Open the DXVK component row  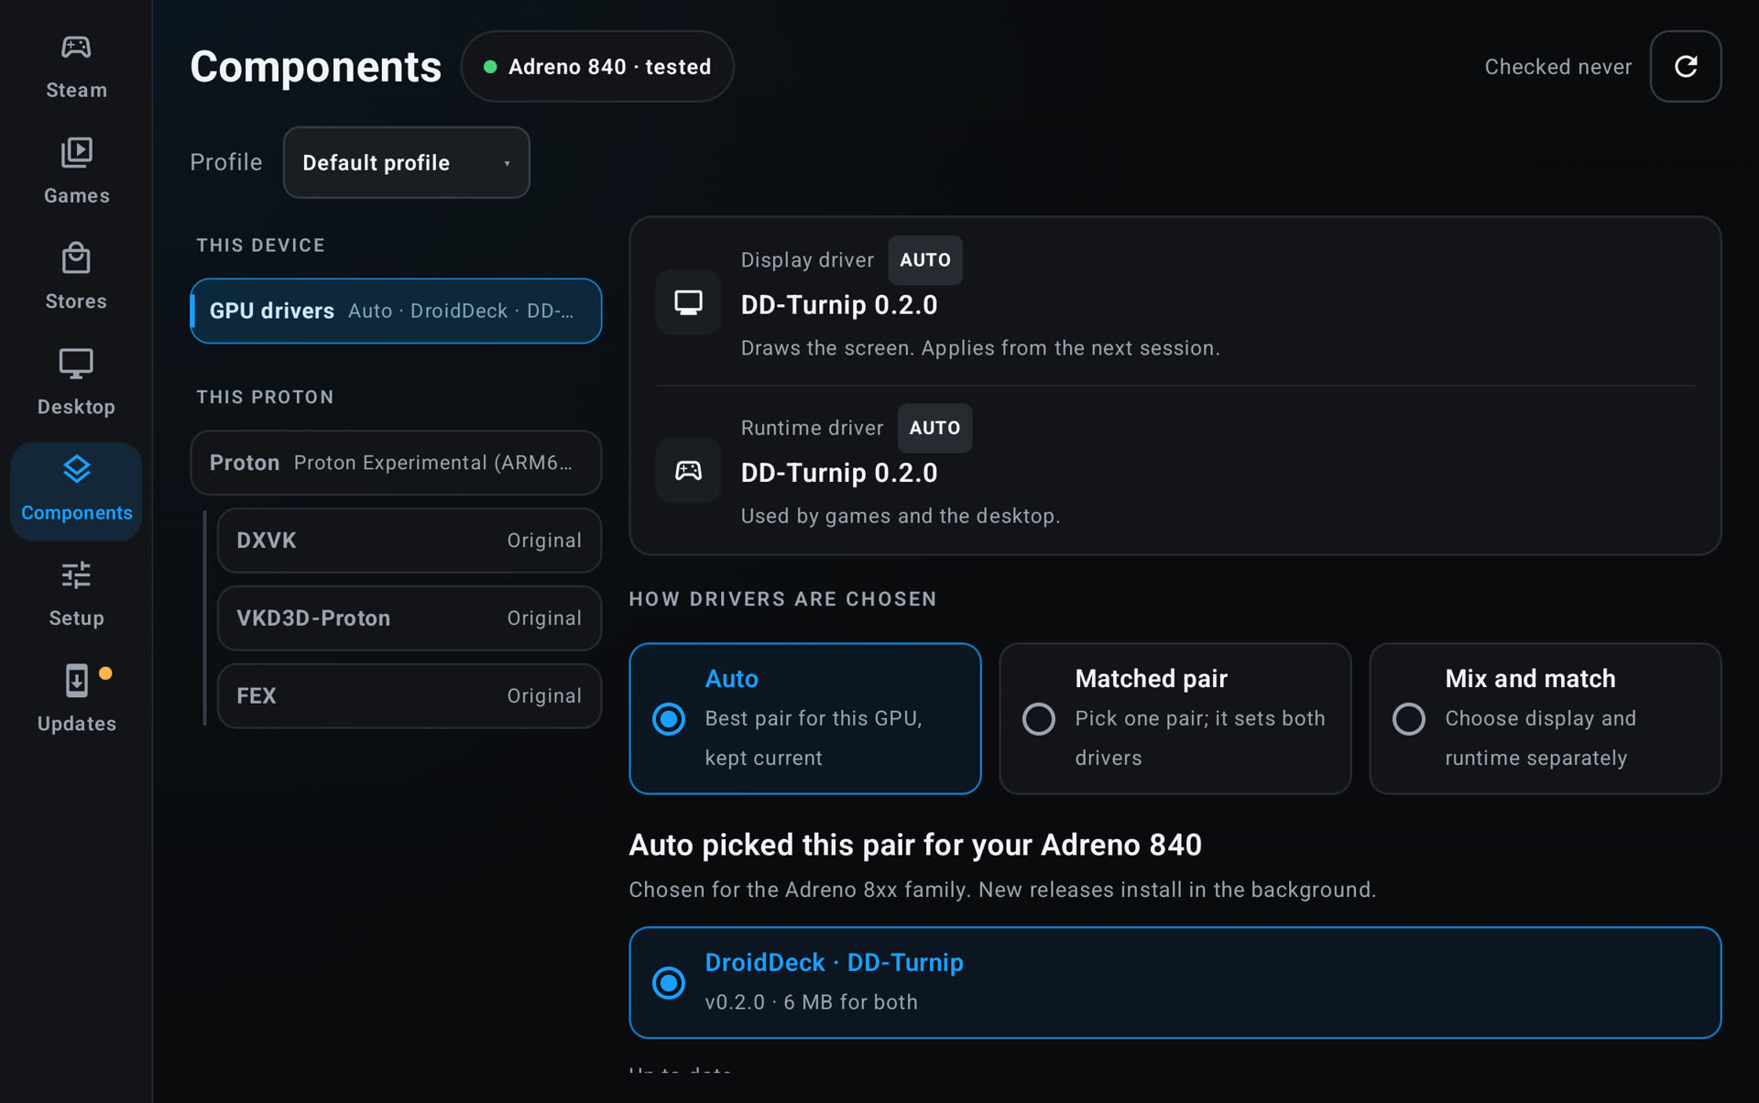click(409, 541)
